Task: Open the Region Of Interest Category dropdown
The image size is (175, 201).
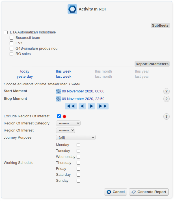Action: [68, 123]
